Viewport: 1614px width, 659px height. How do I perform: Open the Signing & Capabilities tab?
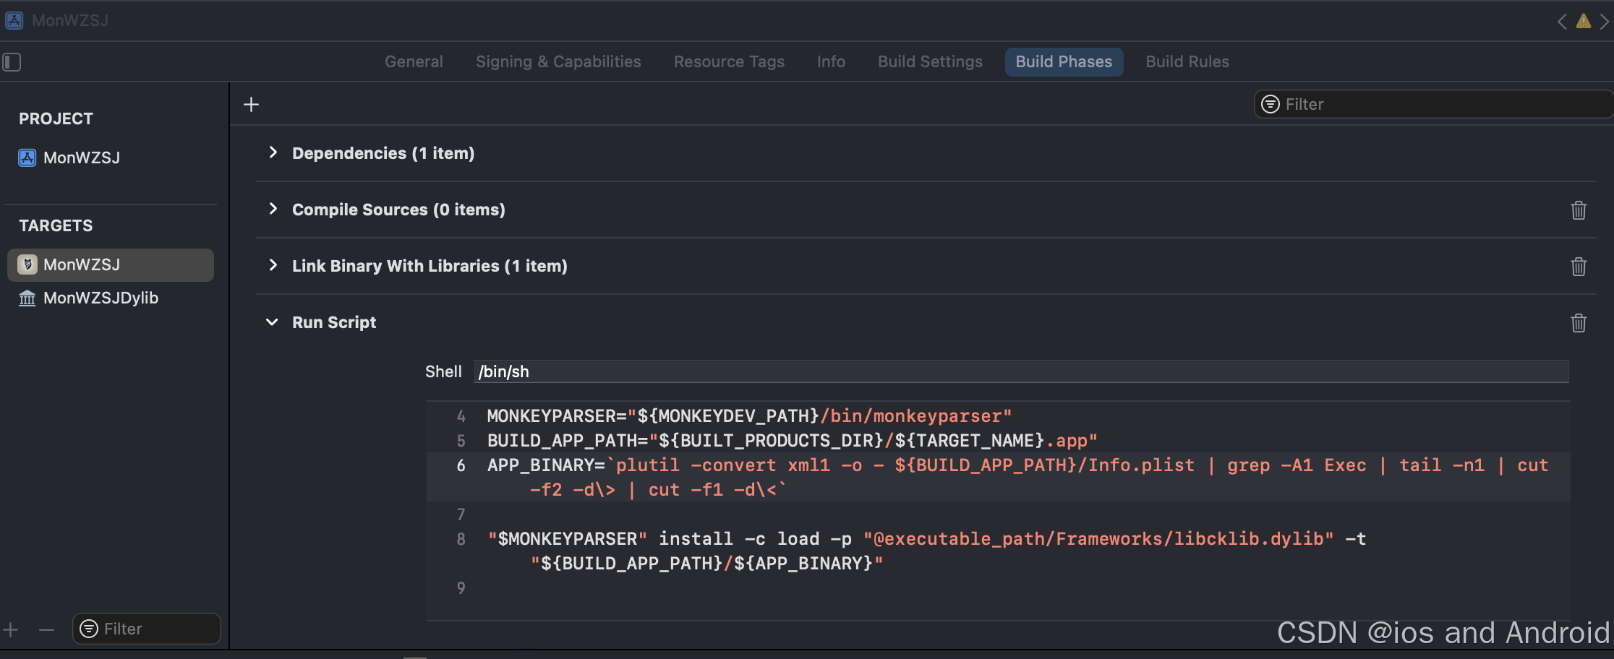[x=558, y=61]
